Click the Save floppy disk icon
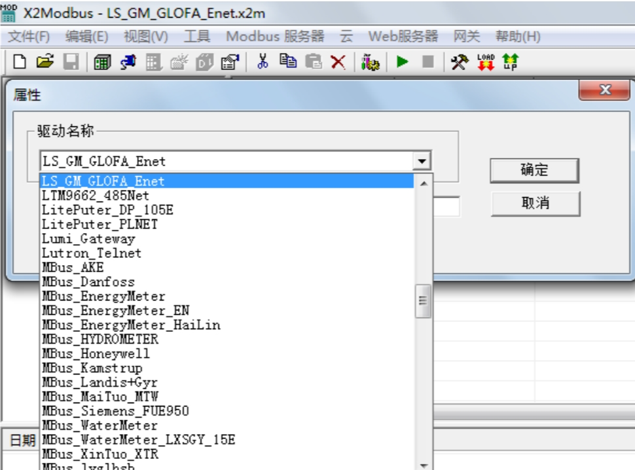 pyautogui.click(x=71, y=62)
